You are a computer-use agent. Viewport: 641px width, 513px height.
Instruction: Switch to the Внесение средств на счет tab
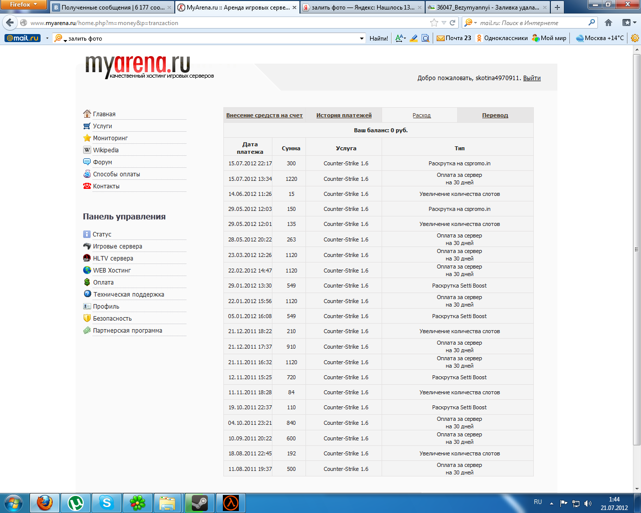264,115
